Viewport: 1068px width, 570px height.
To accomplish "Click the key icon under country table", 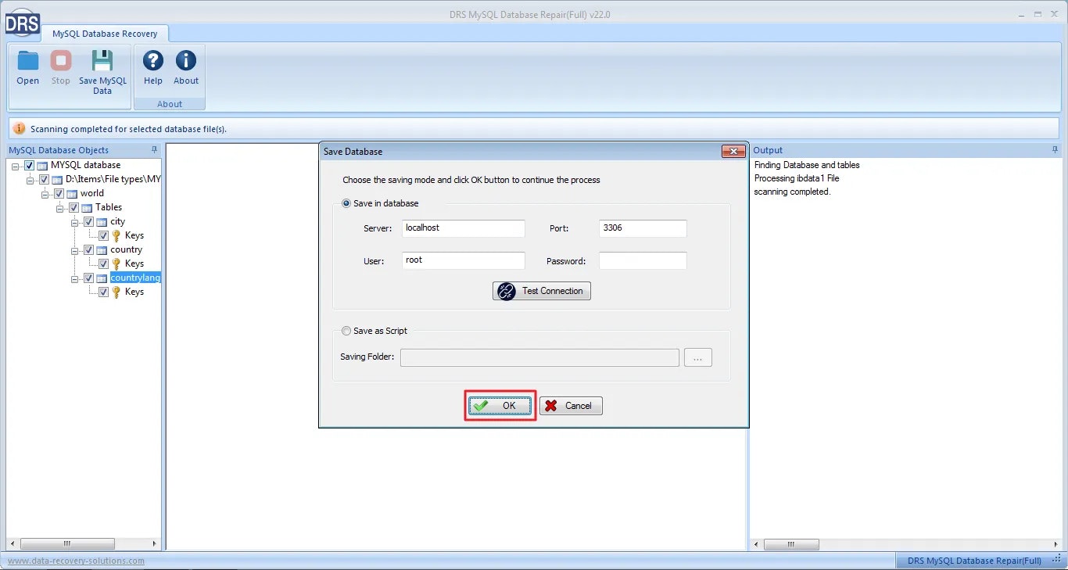I will 116,263.
